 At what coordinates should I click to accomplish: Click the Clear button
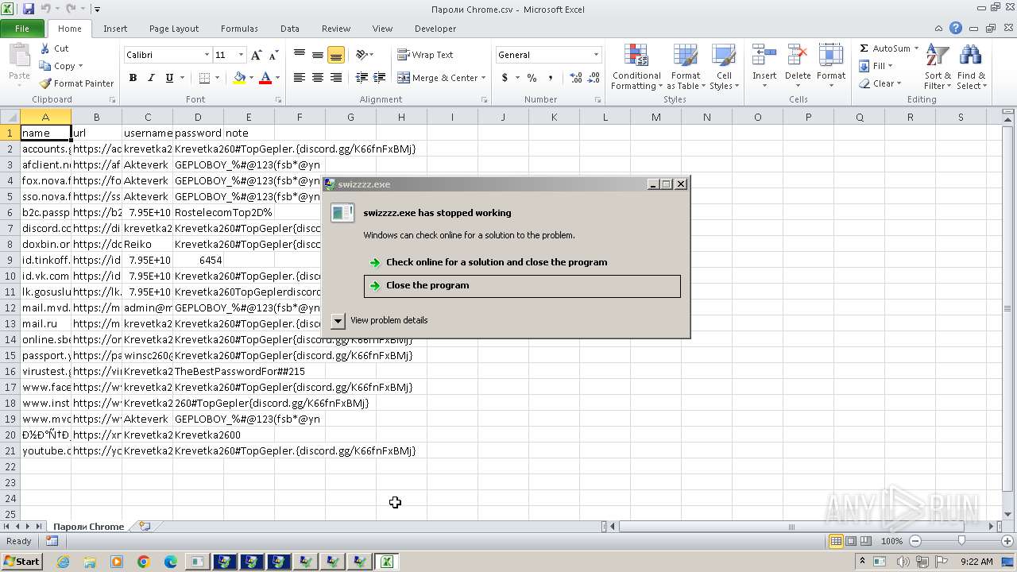[x=880, y=83]
